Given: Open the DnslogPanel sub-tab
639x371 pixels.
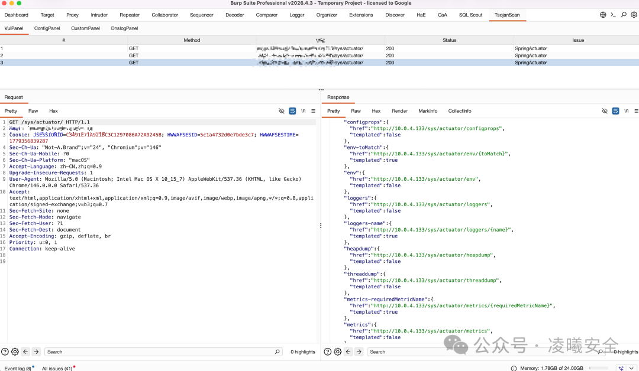Looking at the screenshot, I should click(125, 28).
